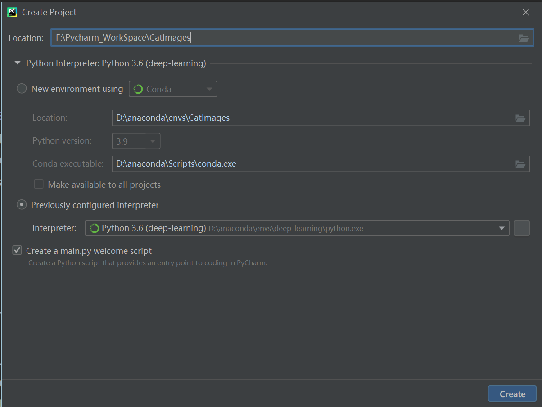
Task: Click the environment Location path field
Action: coord(321,118)
